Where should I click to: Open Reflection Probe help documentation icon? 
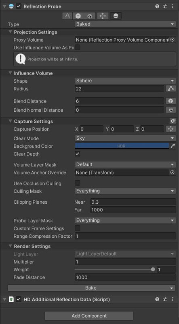157,6
